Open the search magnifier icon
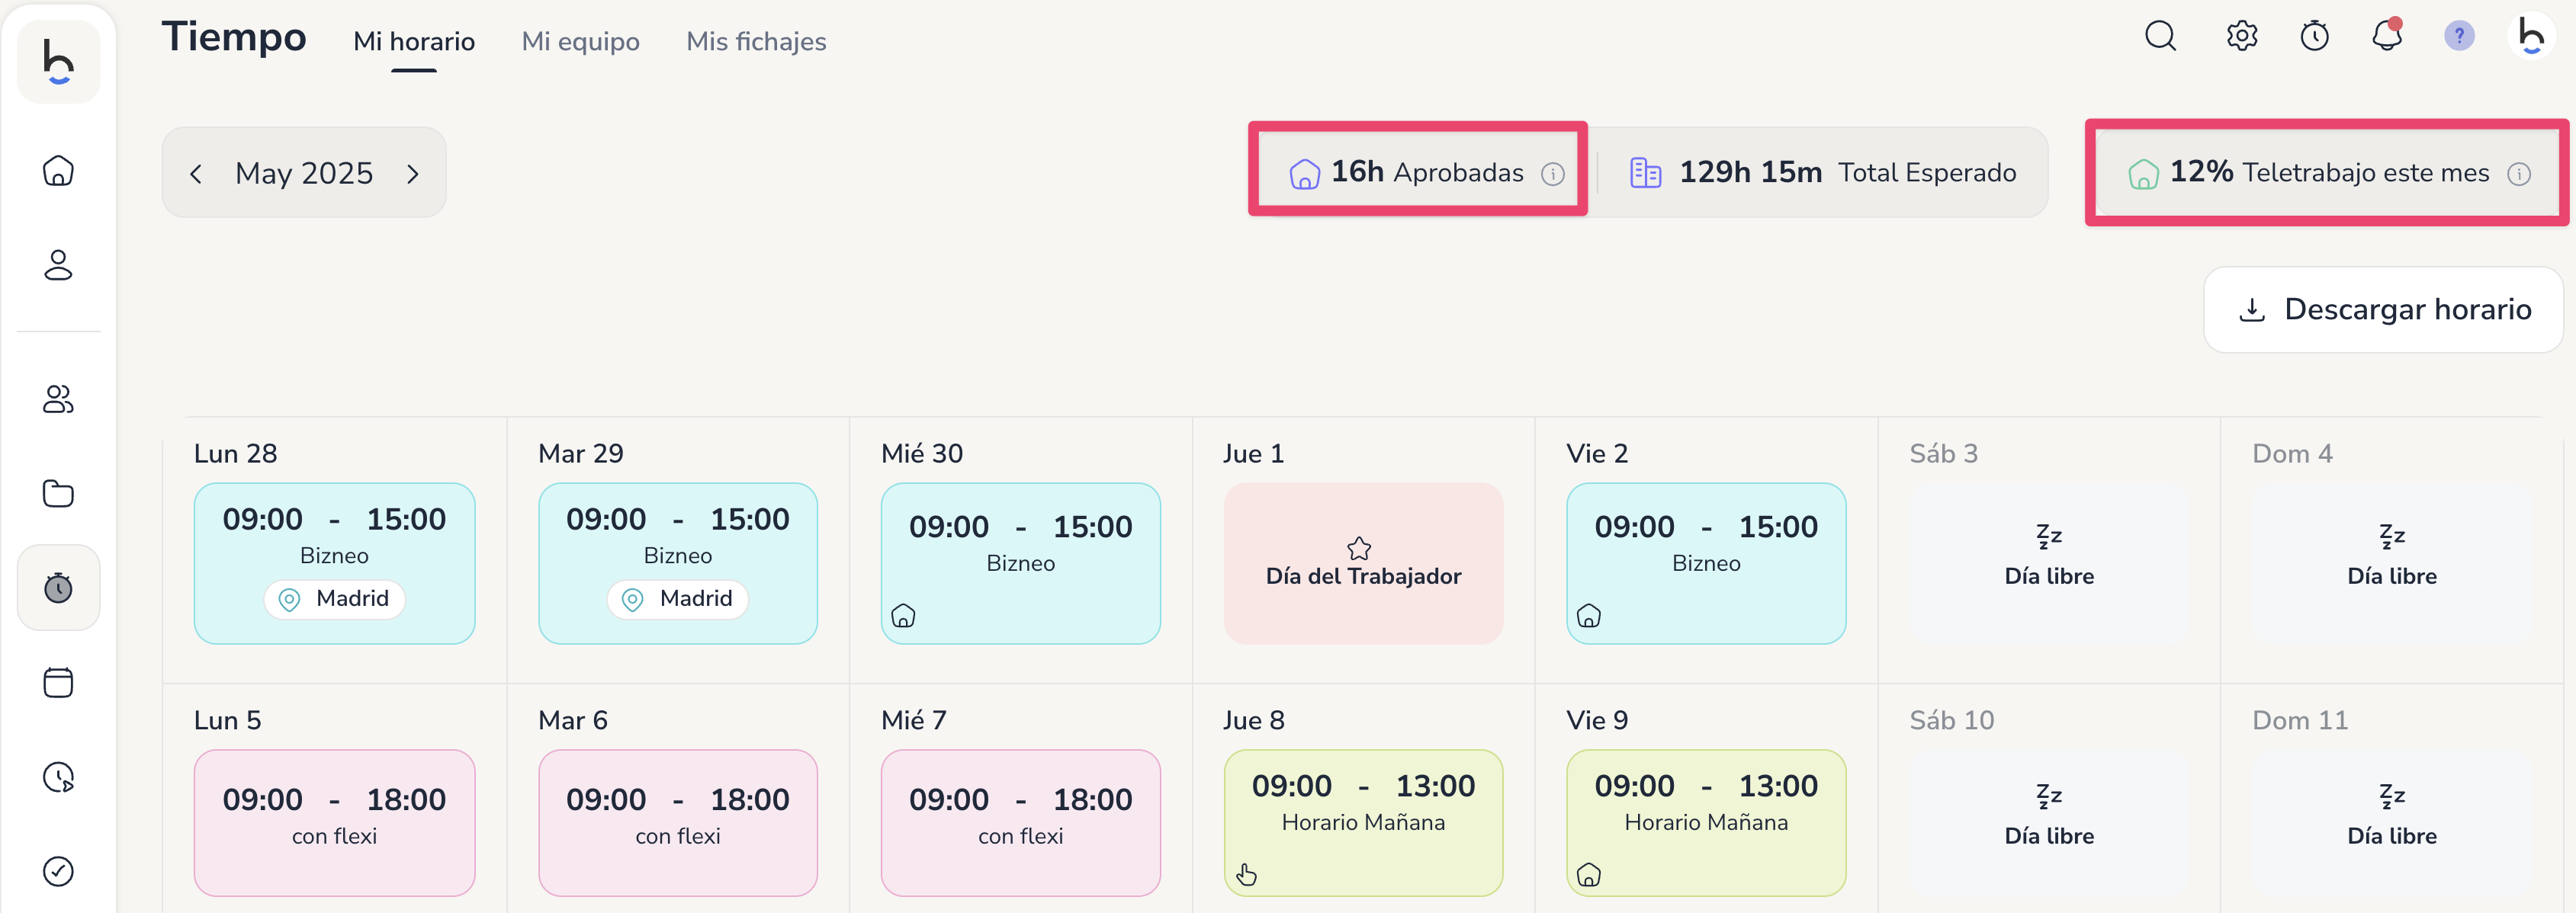Screen dimensions: 2576x913 pos(2160,37)
